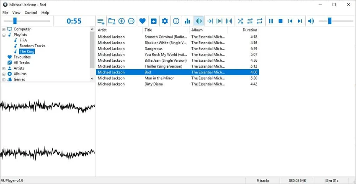Click the 45m 01s total duration status
The width and height of the screenshot is (356, 184).
pyautogui.click(x=331, y=181)
